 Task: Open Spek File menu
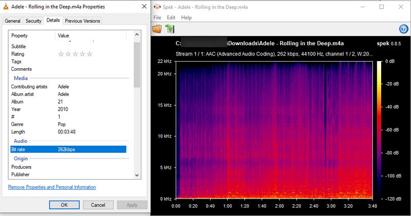(x=157, y=17)
